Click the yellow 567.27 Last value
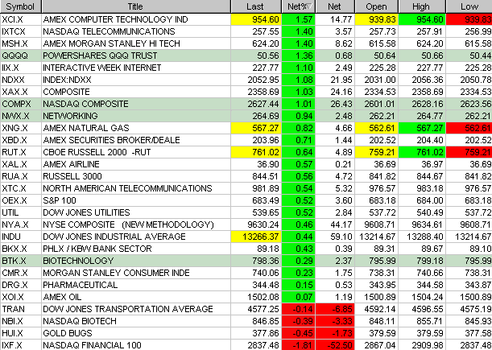This screenshot has width=492, height=350. pos(256,128)
